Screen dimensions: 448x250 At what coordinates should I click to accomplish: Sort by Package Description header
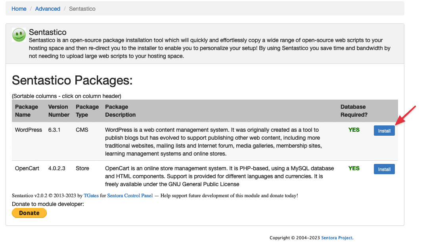point(120,111)
